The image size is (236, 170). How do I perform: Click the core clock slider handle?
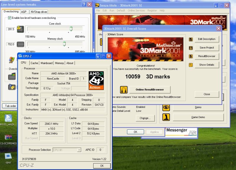pos(71,29)
